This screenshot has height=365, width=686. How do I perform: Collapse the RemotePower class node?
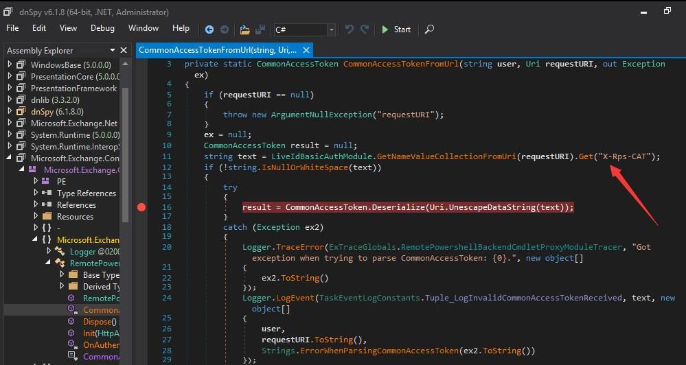[x=48, y=263]
